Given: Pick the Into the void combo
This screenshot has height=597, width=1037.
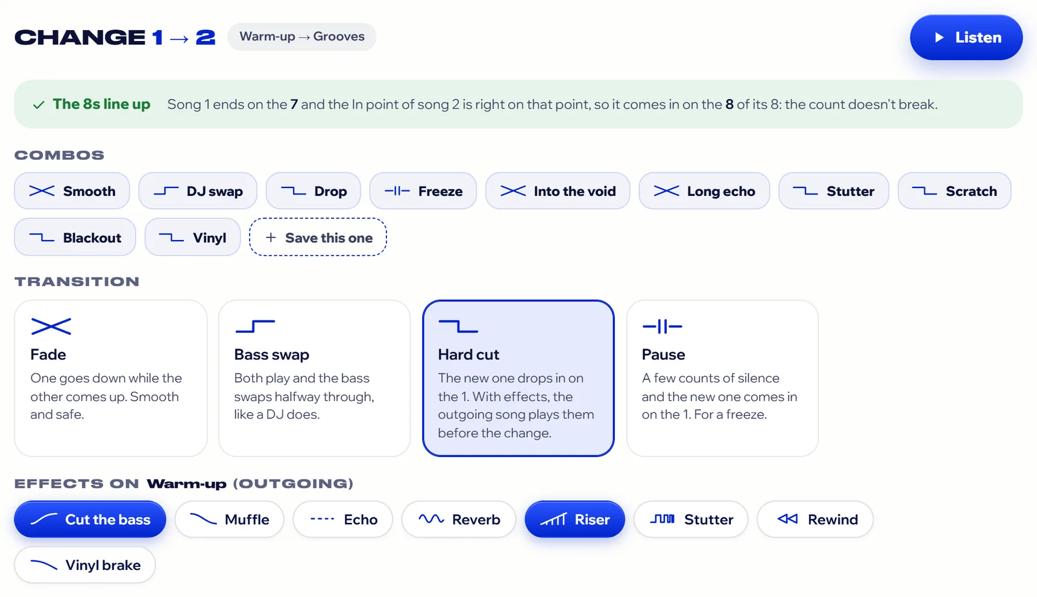Looking at the screenshot, I should coord(558,191).
